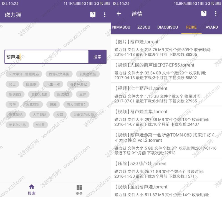The height and width of the screenshot is (197, 222).
Task: Switch to the AYARD tab
Action: point(212,27)
